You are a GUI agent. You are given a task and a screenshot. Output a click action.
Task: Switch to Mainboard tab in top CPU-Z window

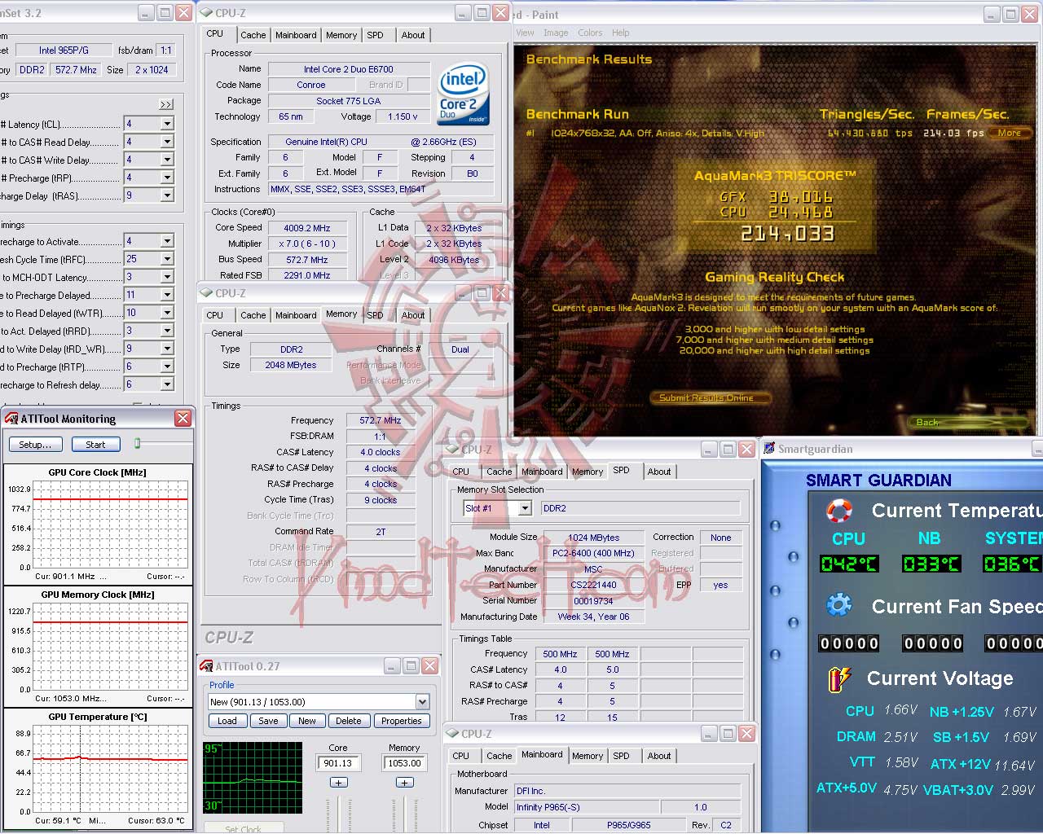pos(296,35)
